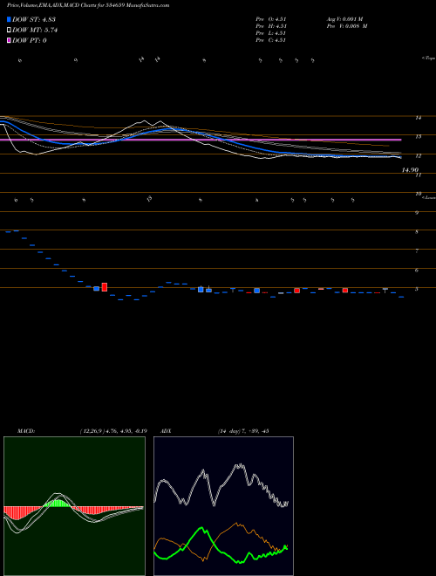Click the y-axis label '7'
The width and height of the screenshot is (436, 576).
pyautogui.click(x=417, y=250)
